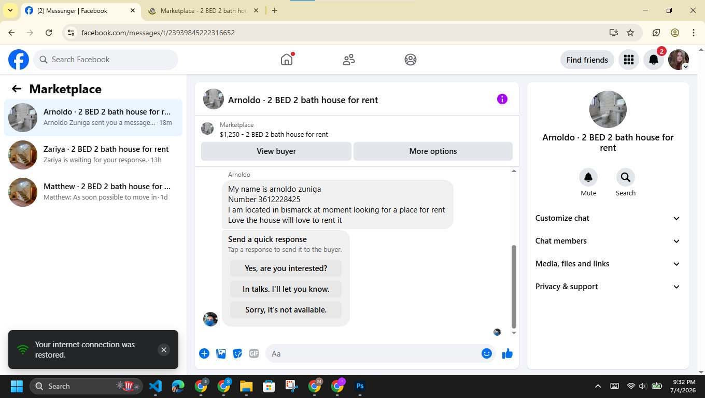Expand Chat members section
The width and height of the screenshot is (705, 398).
coord(608,241)
